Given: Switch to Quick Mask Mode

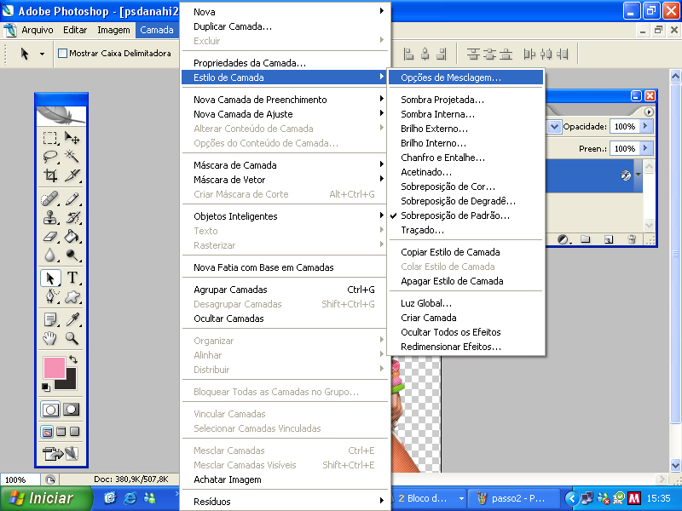Looking at the screenshot, I should 72,410.
